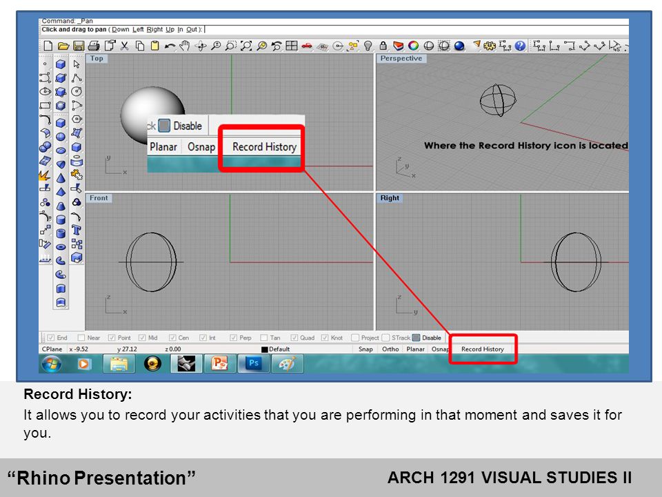Image resolution: width=662 pixels, height=497 pixels.
Task: Cut selection with the scissors icon
Action: [x=125, y=46]
